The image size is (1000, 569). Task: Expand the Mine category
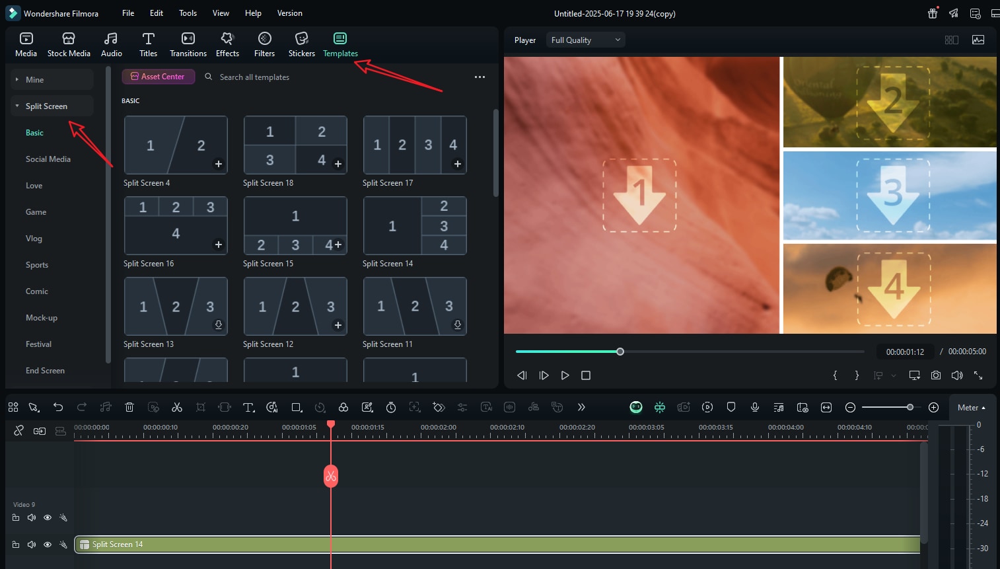pos(52,79)
